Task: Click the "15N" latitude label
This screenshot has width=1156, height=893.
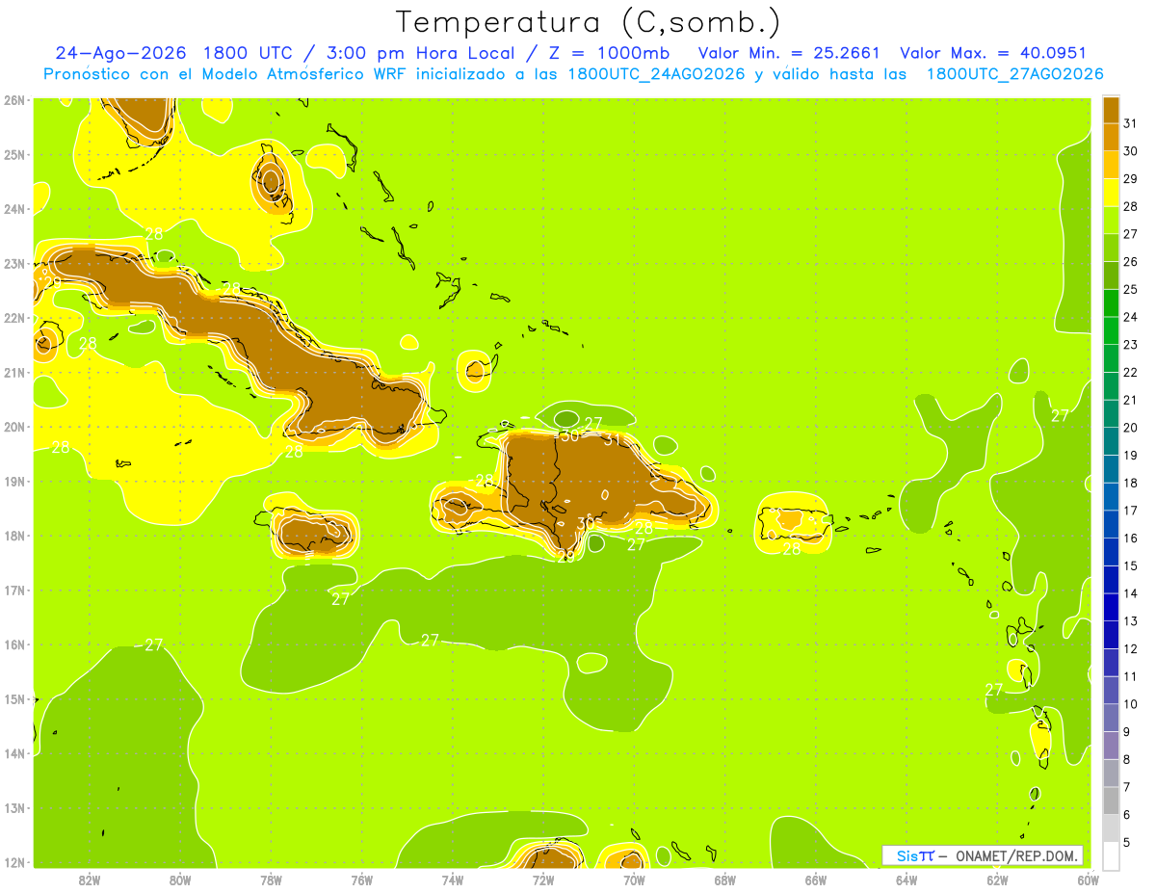Action: coord(13,699)
